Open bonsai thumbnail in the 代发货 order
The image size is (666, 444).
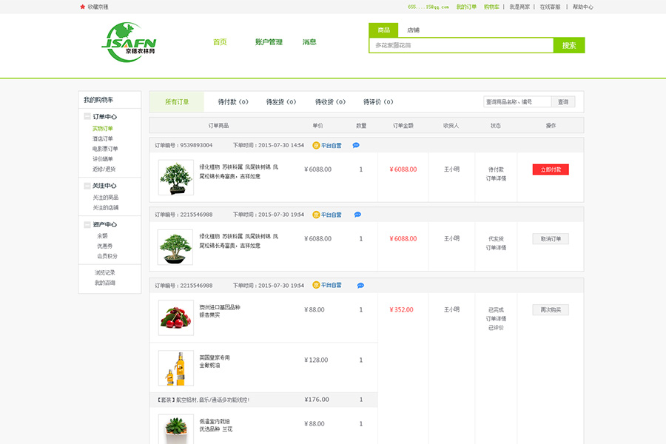tap(175, 247)
